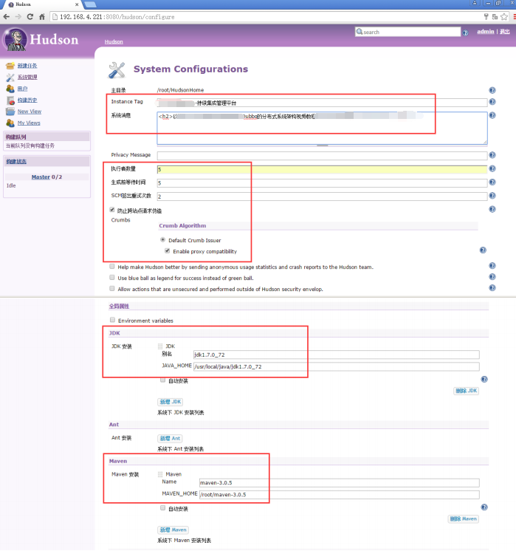Click the New View folder icon
Viewport: 516px width, 551px height.
tap(10, 112)
